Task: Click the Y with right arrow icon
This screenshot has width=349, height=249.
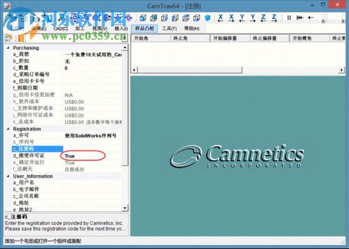Action: (253, 18)
